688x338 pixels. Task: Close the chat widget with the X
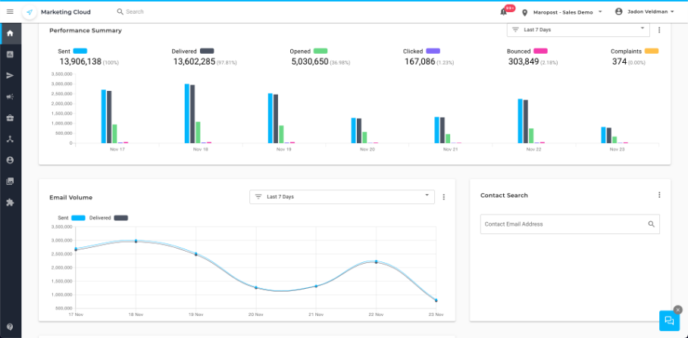(x=678, y=309)
